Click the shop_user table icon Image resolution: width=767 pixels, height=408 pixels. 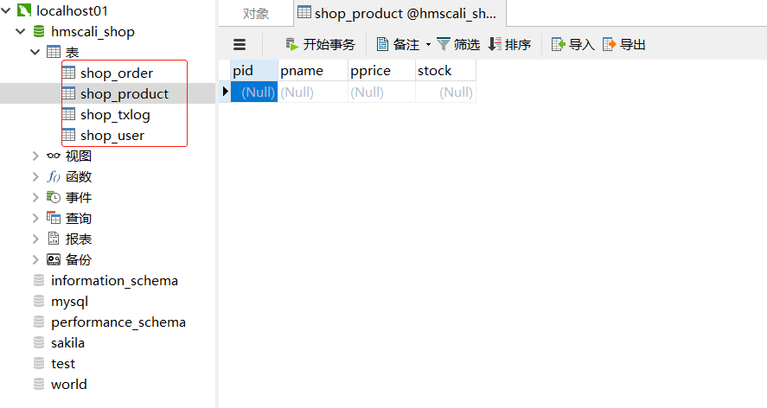coord(68,135)
